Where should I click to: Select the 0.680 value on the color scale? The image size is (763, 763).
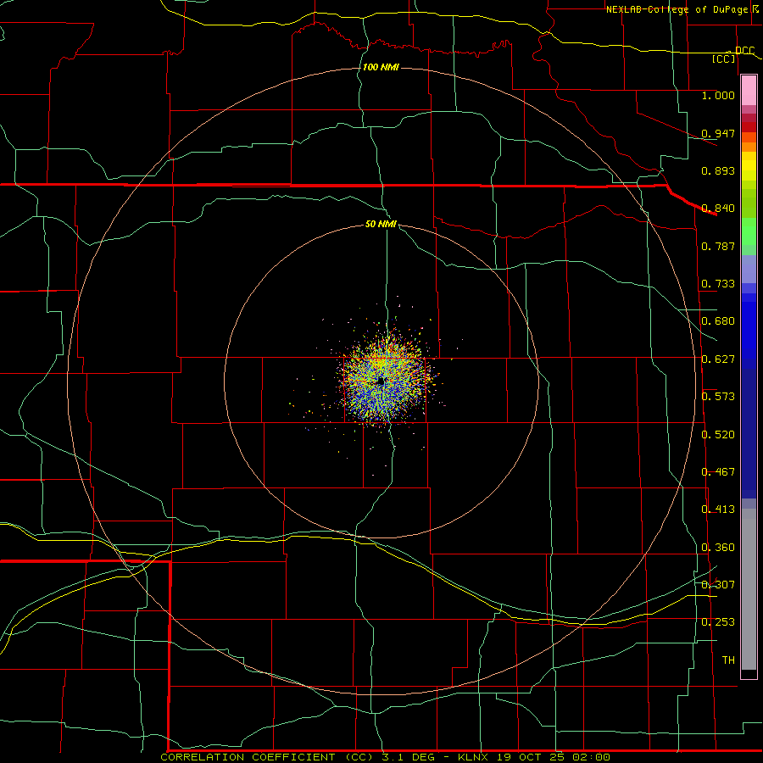718,321
